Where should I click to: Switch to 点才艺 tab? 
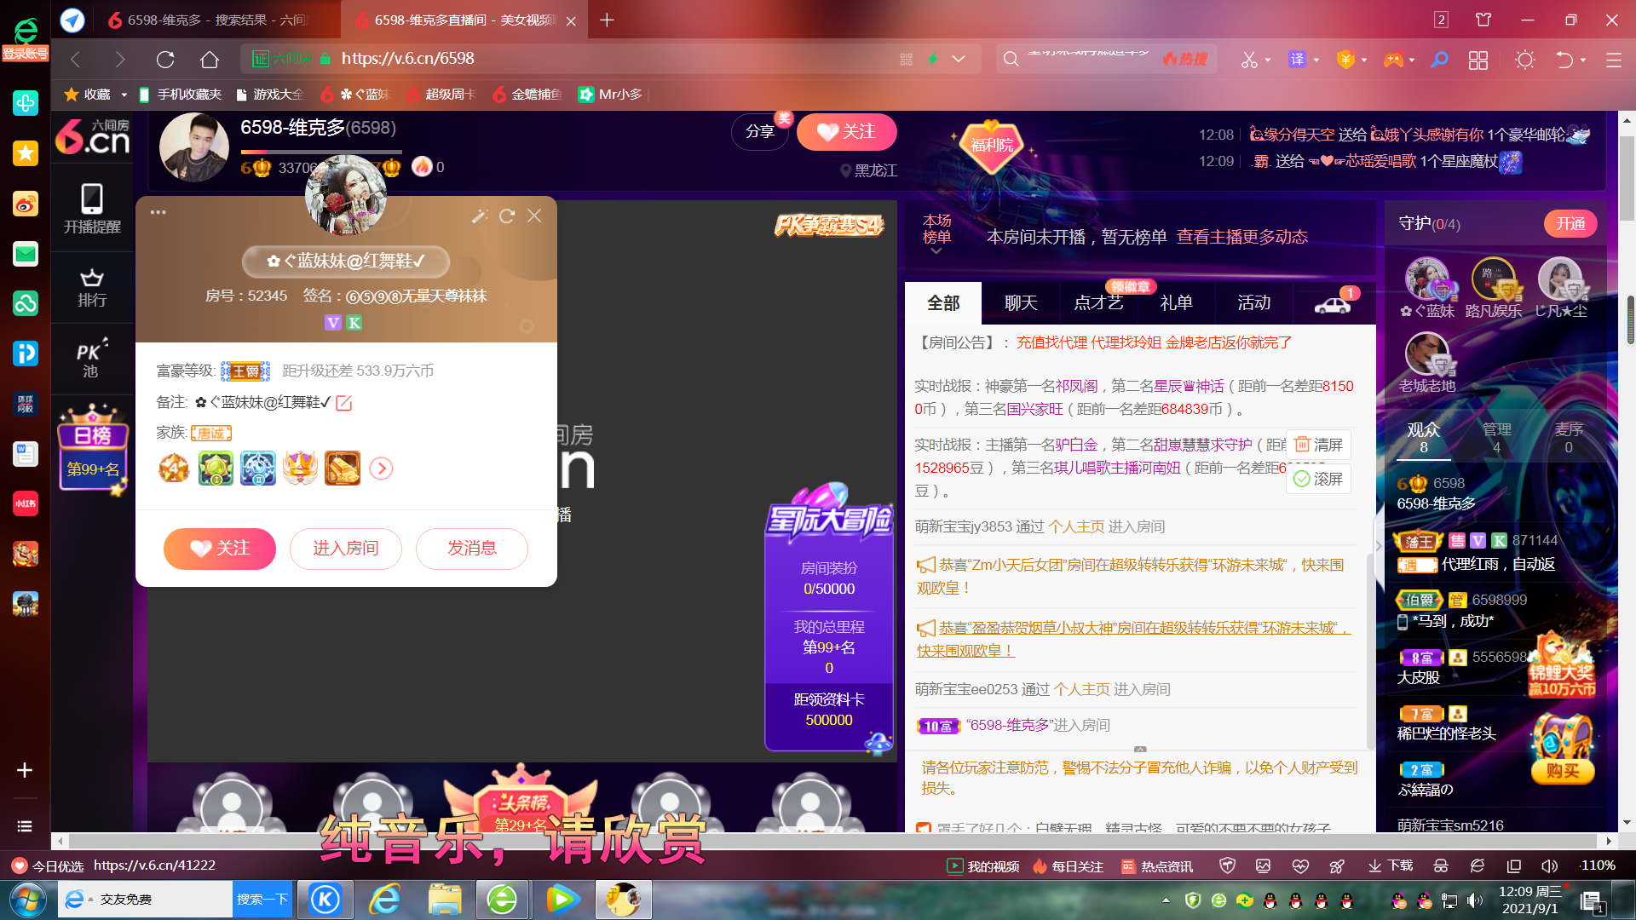click(x=1098, y=303)
